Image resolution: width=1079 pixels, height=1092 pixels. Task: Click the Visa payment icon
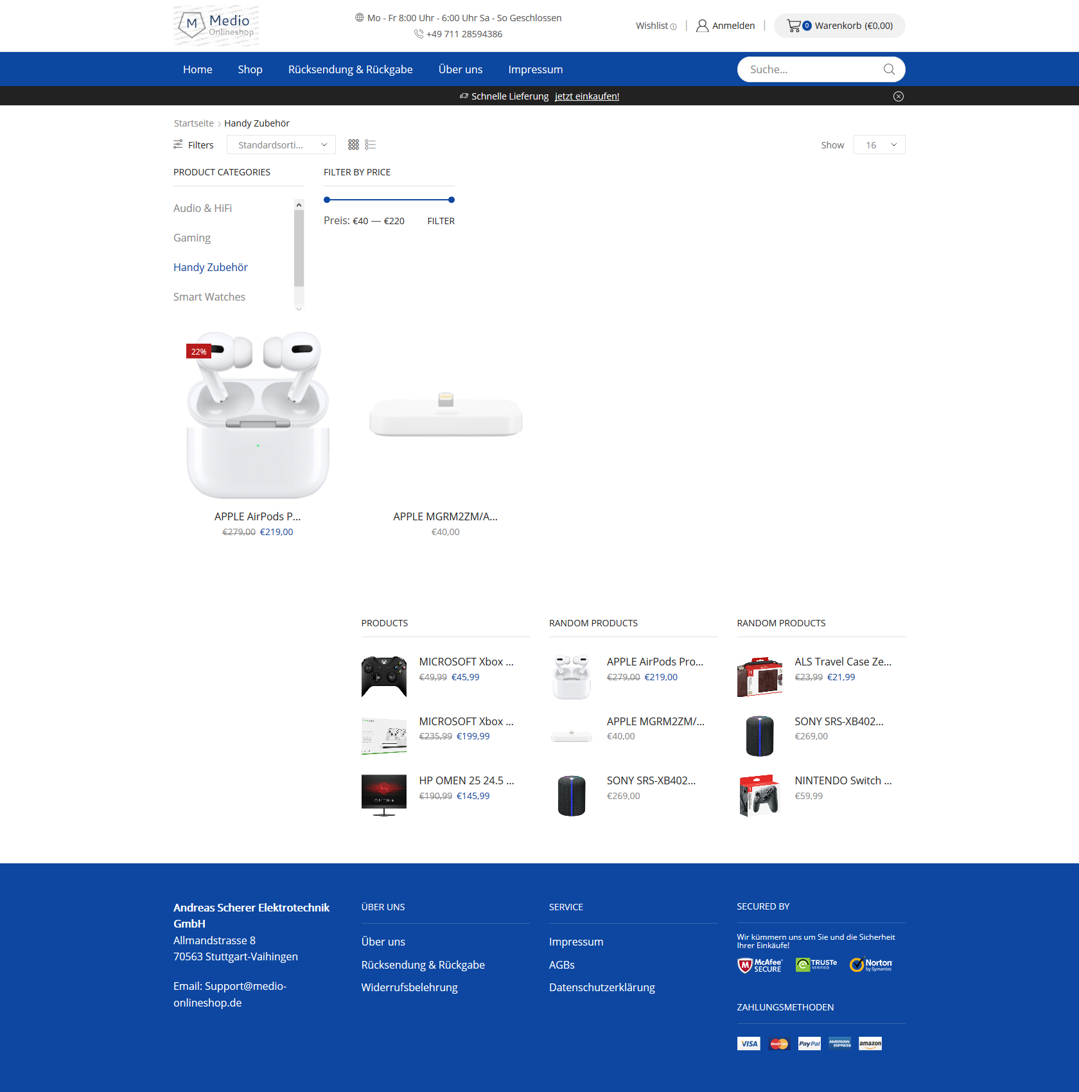(749, 1044)
